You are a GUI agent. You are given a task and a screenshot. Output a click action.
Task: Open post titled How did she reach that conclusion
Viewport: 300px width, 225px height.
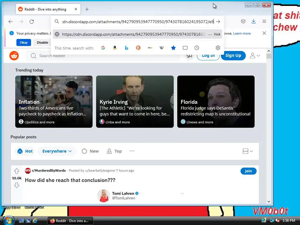pyautogui.click(x=70, y=180)
